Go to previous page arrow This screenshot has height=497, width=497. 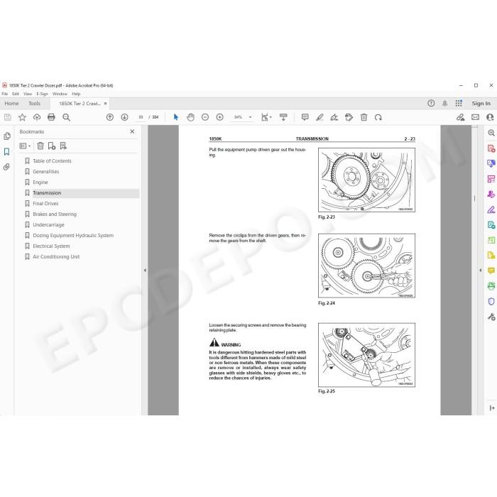click(x=110, y=117)
